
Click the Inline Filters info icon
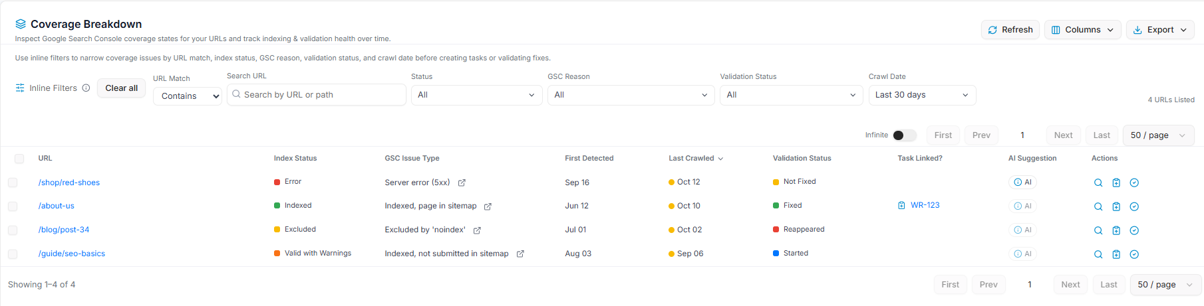click(86, 88)
